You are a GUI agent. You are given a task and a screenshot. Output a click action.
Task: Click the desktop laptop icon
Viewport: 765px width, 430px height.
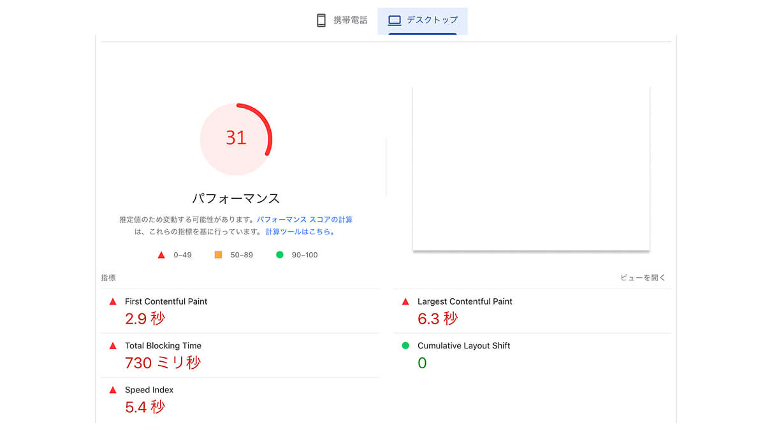[395, 20]
